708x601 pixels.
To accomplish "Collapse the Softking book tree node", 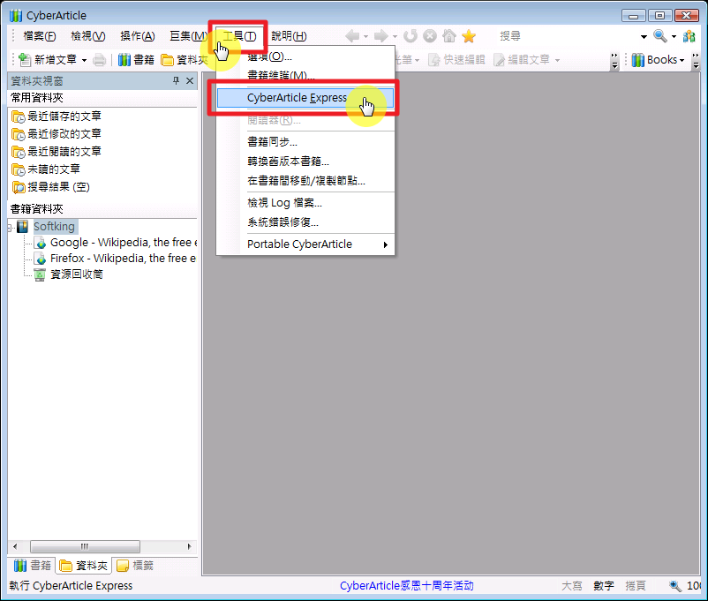I will [x=9, y=228].
